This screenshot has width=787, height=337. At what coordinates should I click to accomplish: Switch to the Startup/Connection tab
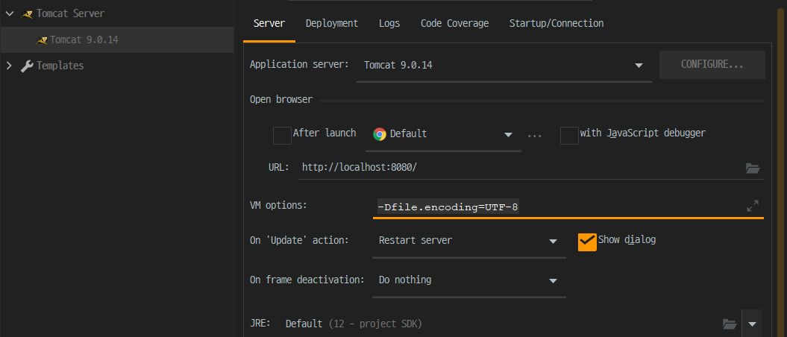(x=556, y=24)
